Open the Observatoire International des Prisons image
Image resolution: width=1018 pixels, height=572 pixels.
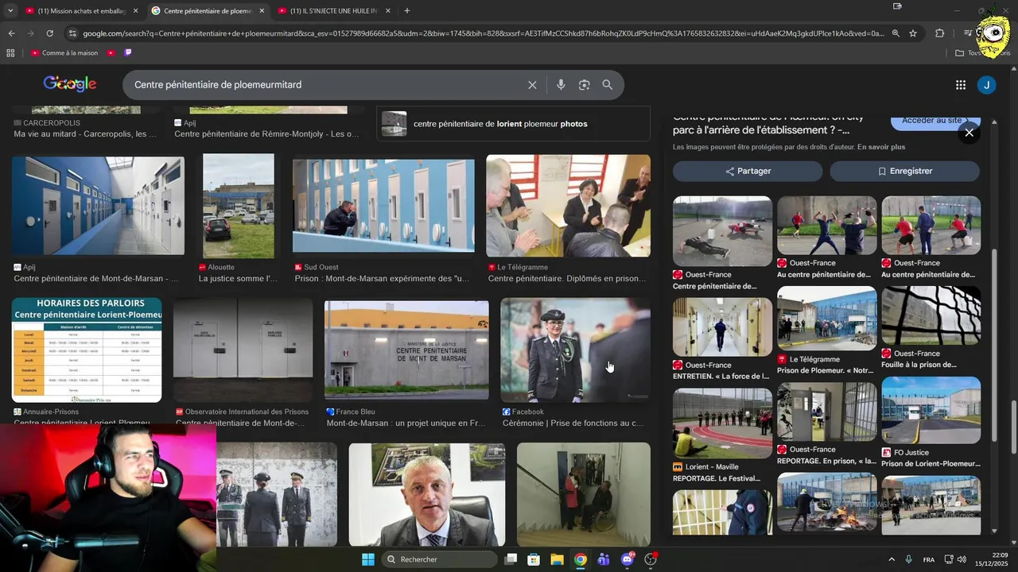coord(243,350)
